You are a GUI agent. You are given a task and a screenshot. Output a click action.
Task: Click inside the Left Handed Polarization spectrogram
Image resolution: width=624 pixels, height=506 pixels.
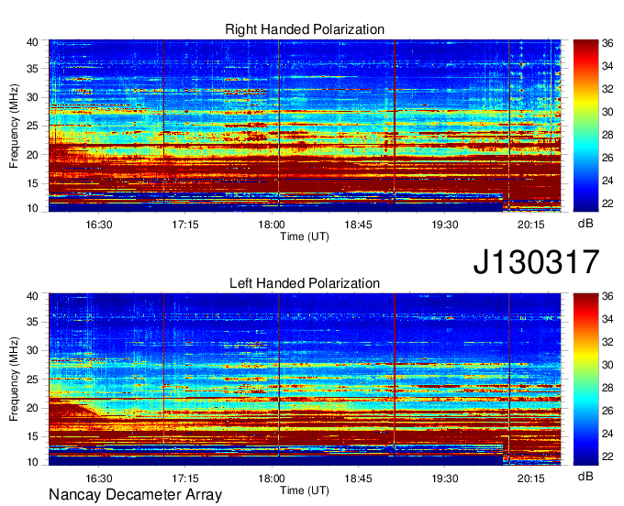tap(305, 379)
